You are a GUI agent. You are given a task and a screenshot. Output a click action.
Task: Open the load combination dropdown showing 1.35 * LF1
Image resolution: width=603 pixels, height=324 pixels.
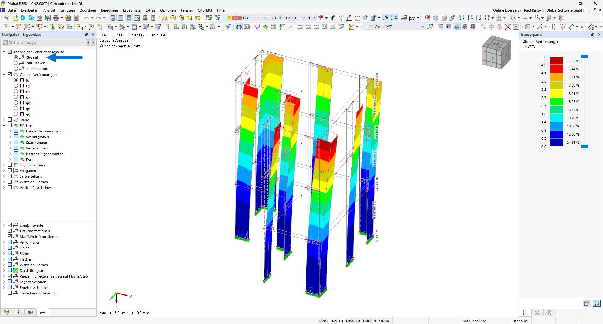[303, 18]
